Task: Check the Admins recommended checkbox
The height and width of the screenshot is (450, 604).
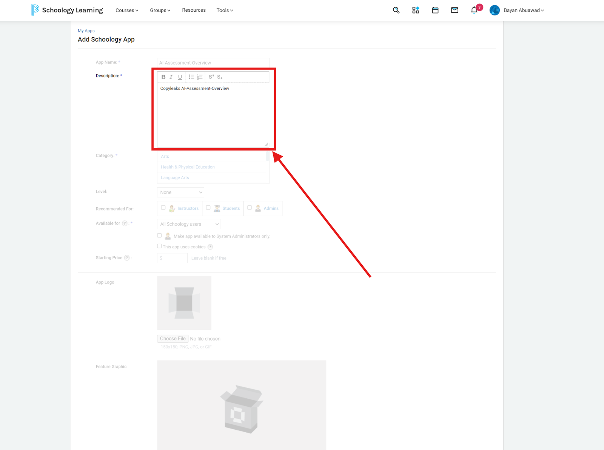Action: click(250, 208)
